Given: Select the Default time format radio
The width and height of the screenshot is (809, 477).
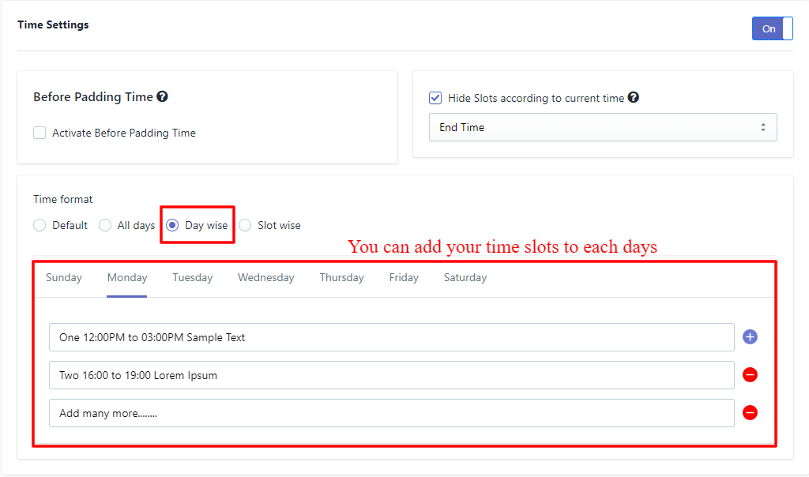Looking at the screenshot, I should click(40, 225).
